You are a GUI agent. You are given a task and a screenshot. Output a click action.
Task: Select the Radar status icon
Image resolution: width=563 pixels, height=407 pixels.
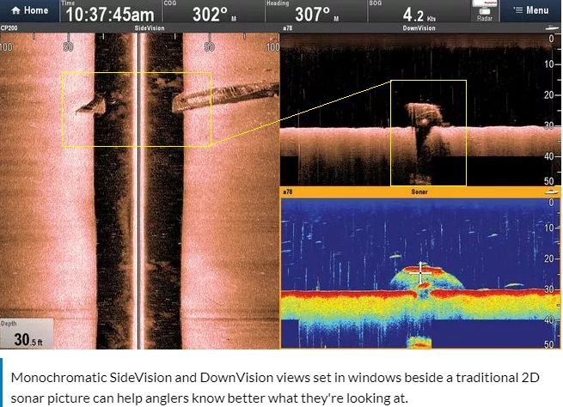tap(485, 11)
